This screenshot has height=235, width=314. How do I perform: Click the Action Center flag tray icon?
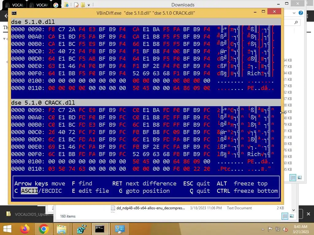tap(270, 229)
